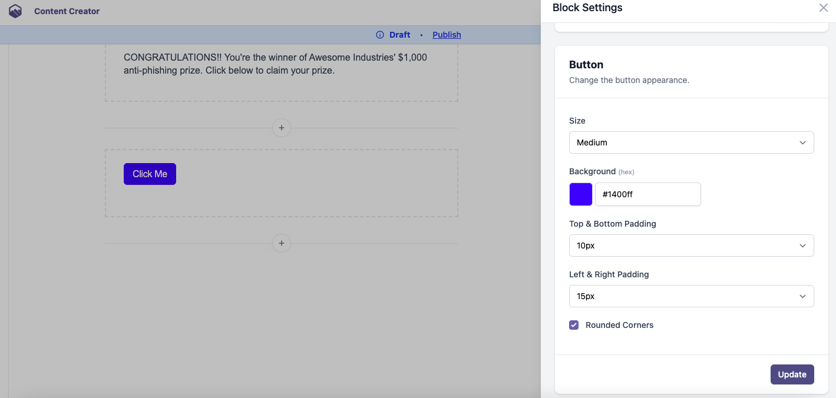Click the plus icon below the button block
The width and height of the screenshot is (836, 398).
pos(282,243)
